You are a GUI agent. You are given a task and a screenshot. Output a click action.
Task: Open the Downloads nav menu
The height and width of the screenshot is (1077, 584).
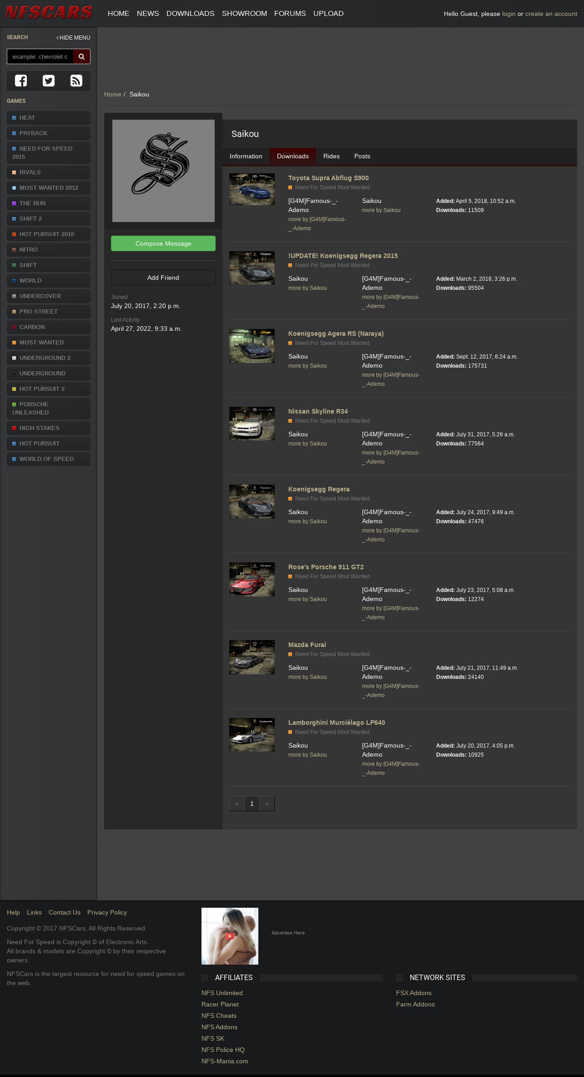pyautogui.click(x=191, y=14)
